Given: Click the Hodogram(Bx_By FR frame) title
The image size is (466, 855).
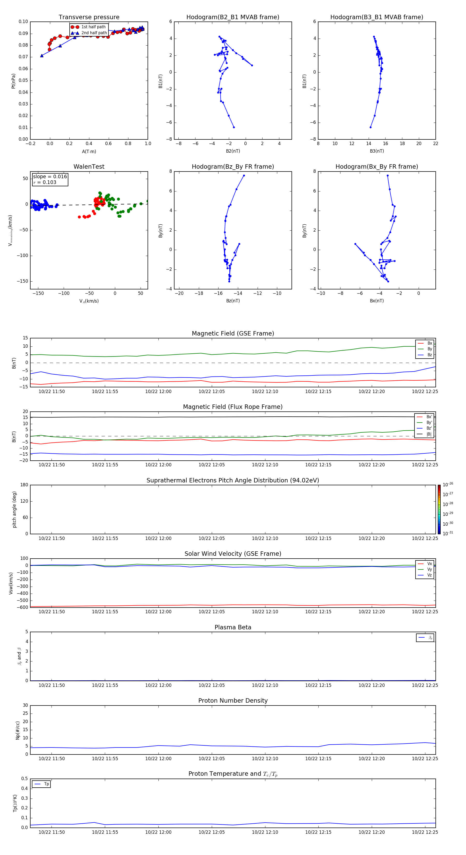Looking at the screenshot, I should (x=376, y=167).
